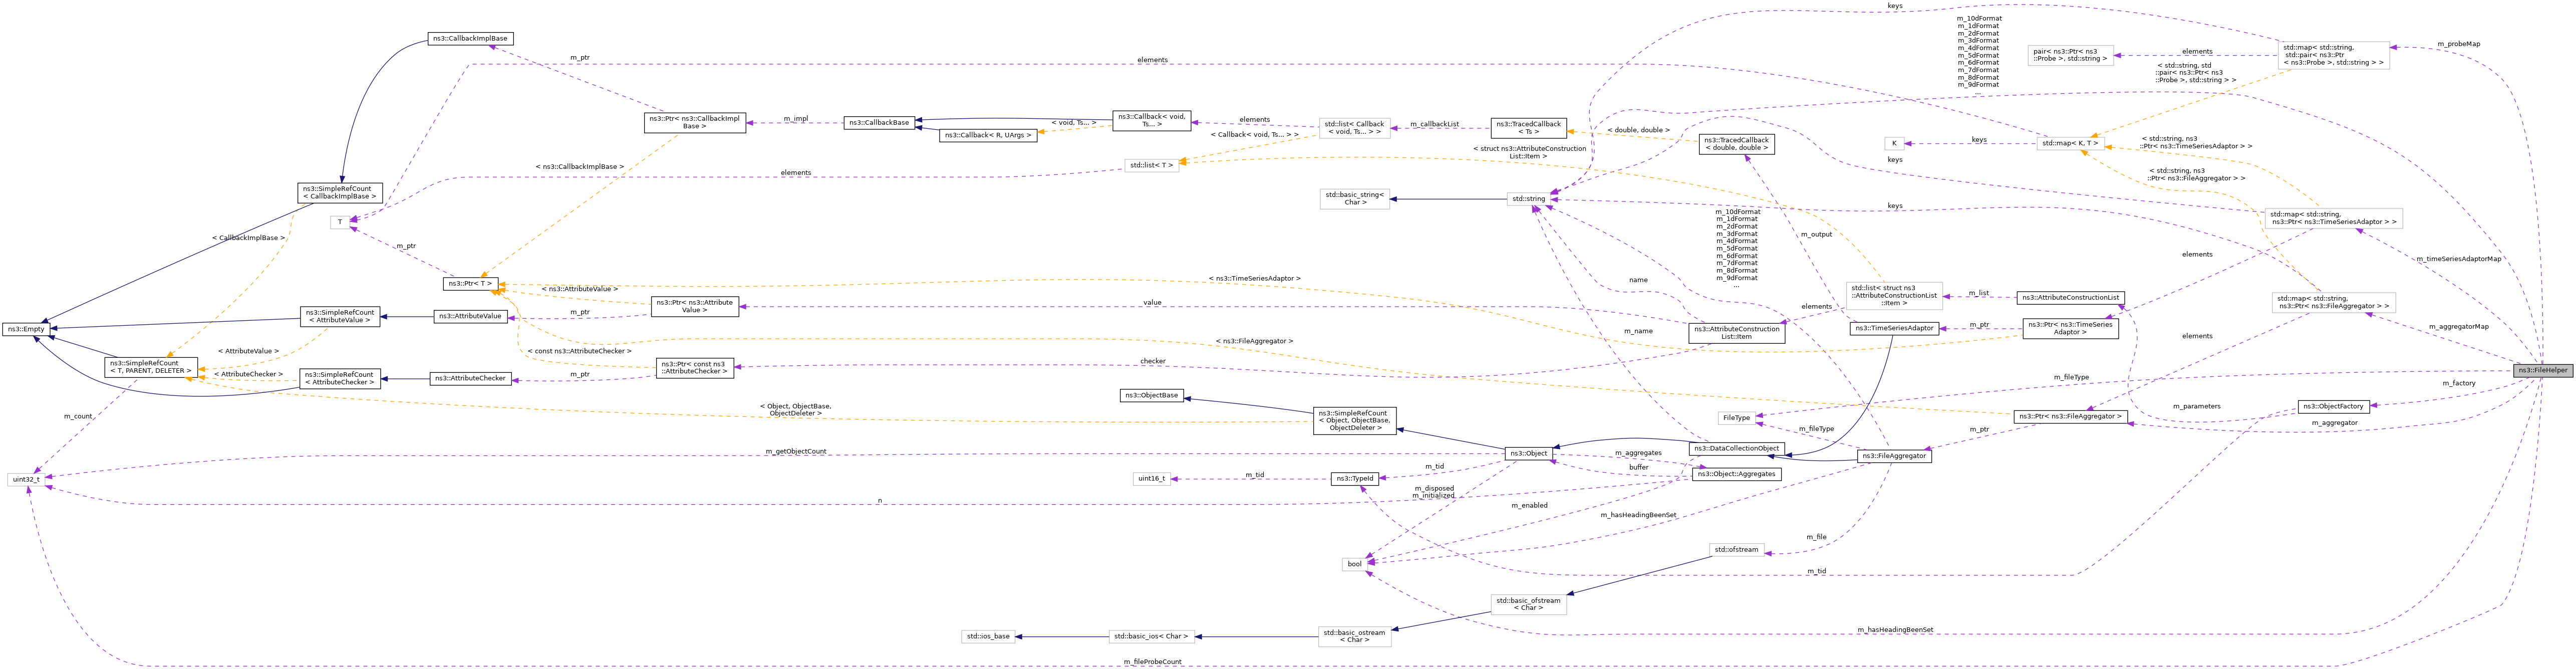The height and width of the screenshot is (669, 2576).
Task: Open the ns3::AttributeValue node
Action: 470,316
